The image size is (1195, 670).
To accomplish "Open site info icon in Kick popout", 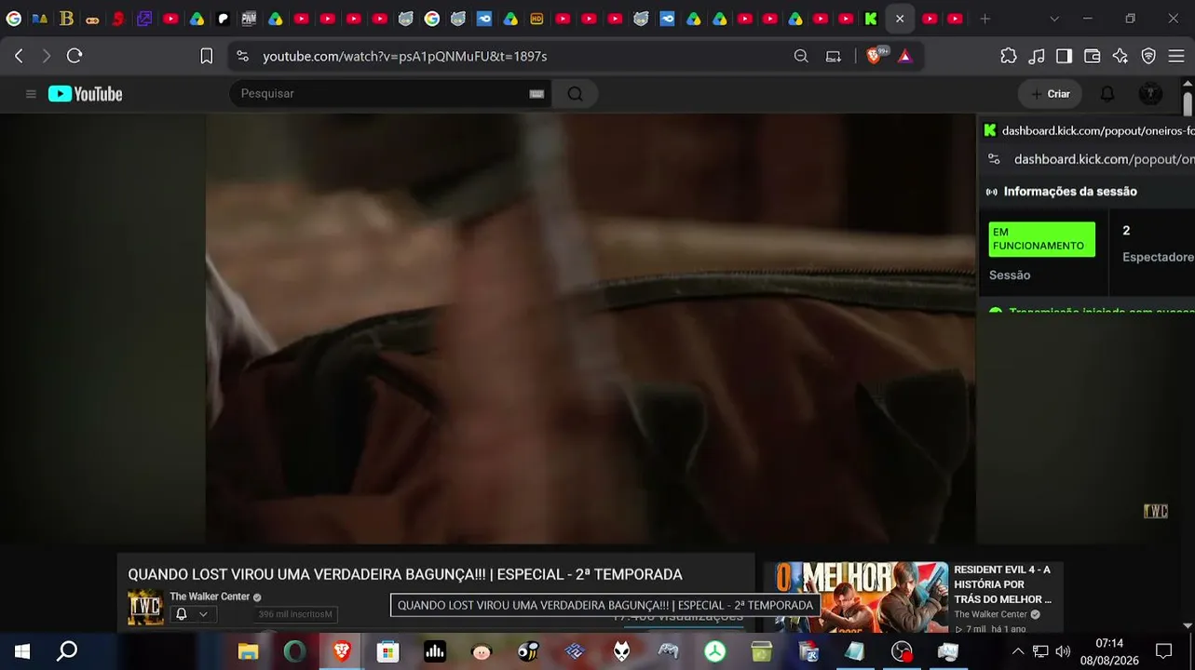I will [x=994, y=159].
